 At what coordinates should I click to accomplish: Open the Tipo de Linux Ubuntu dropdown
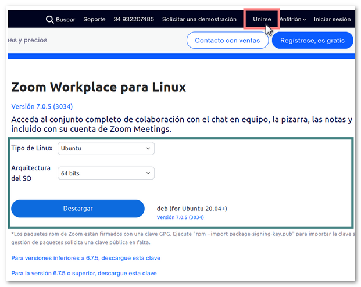(x=106, y=149)
